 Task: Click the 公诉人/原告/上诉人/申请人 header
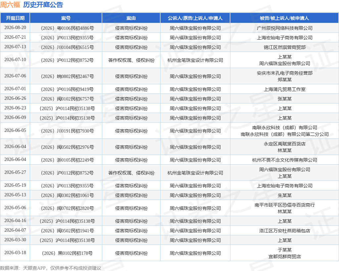click(195, 18)
